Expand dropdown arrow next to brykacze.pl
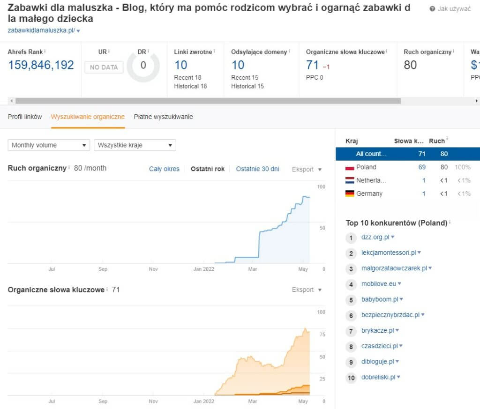Screen dimensions: 480x409 [397, 330]
